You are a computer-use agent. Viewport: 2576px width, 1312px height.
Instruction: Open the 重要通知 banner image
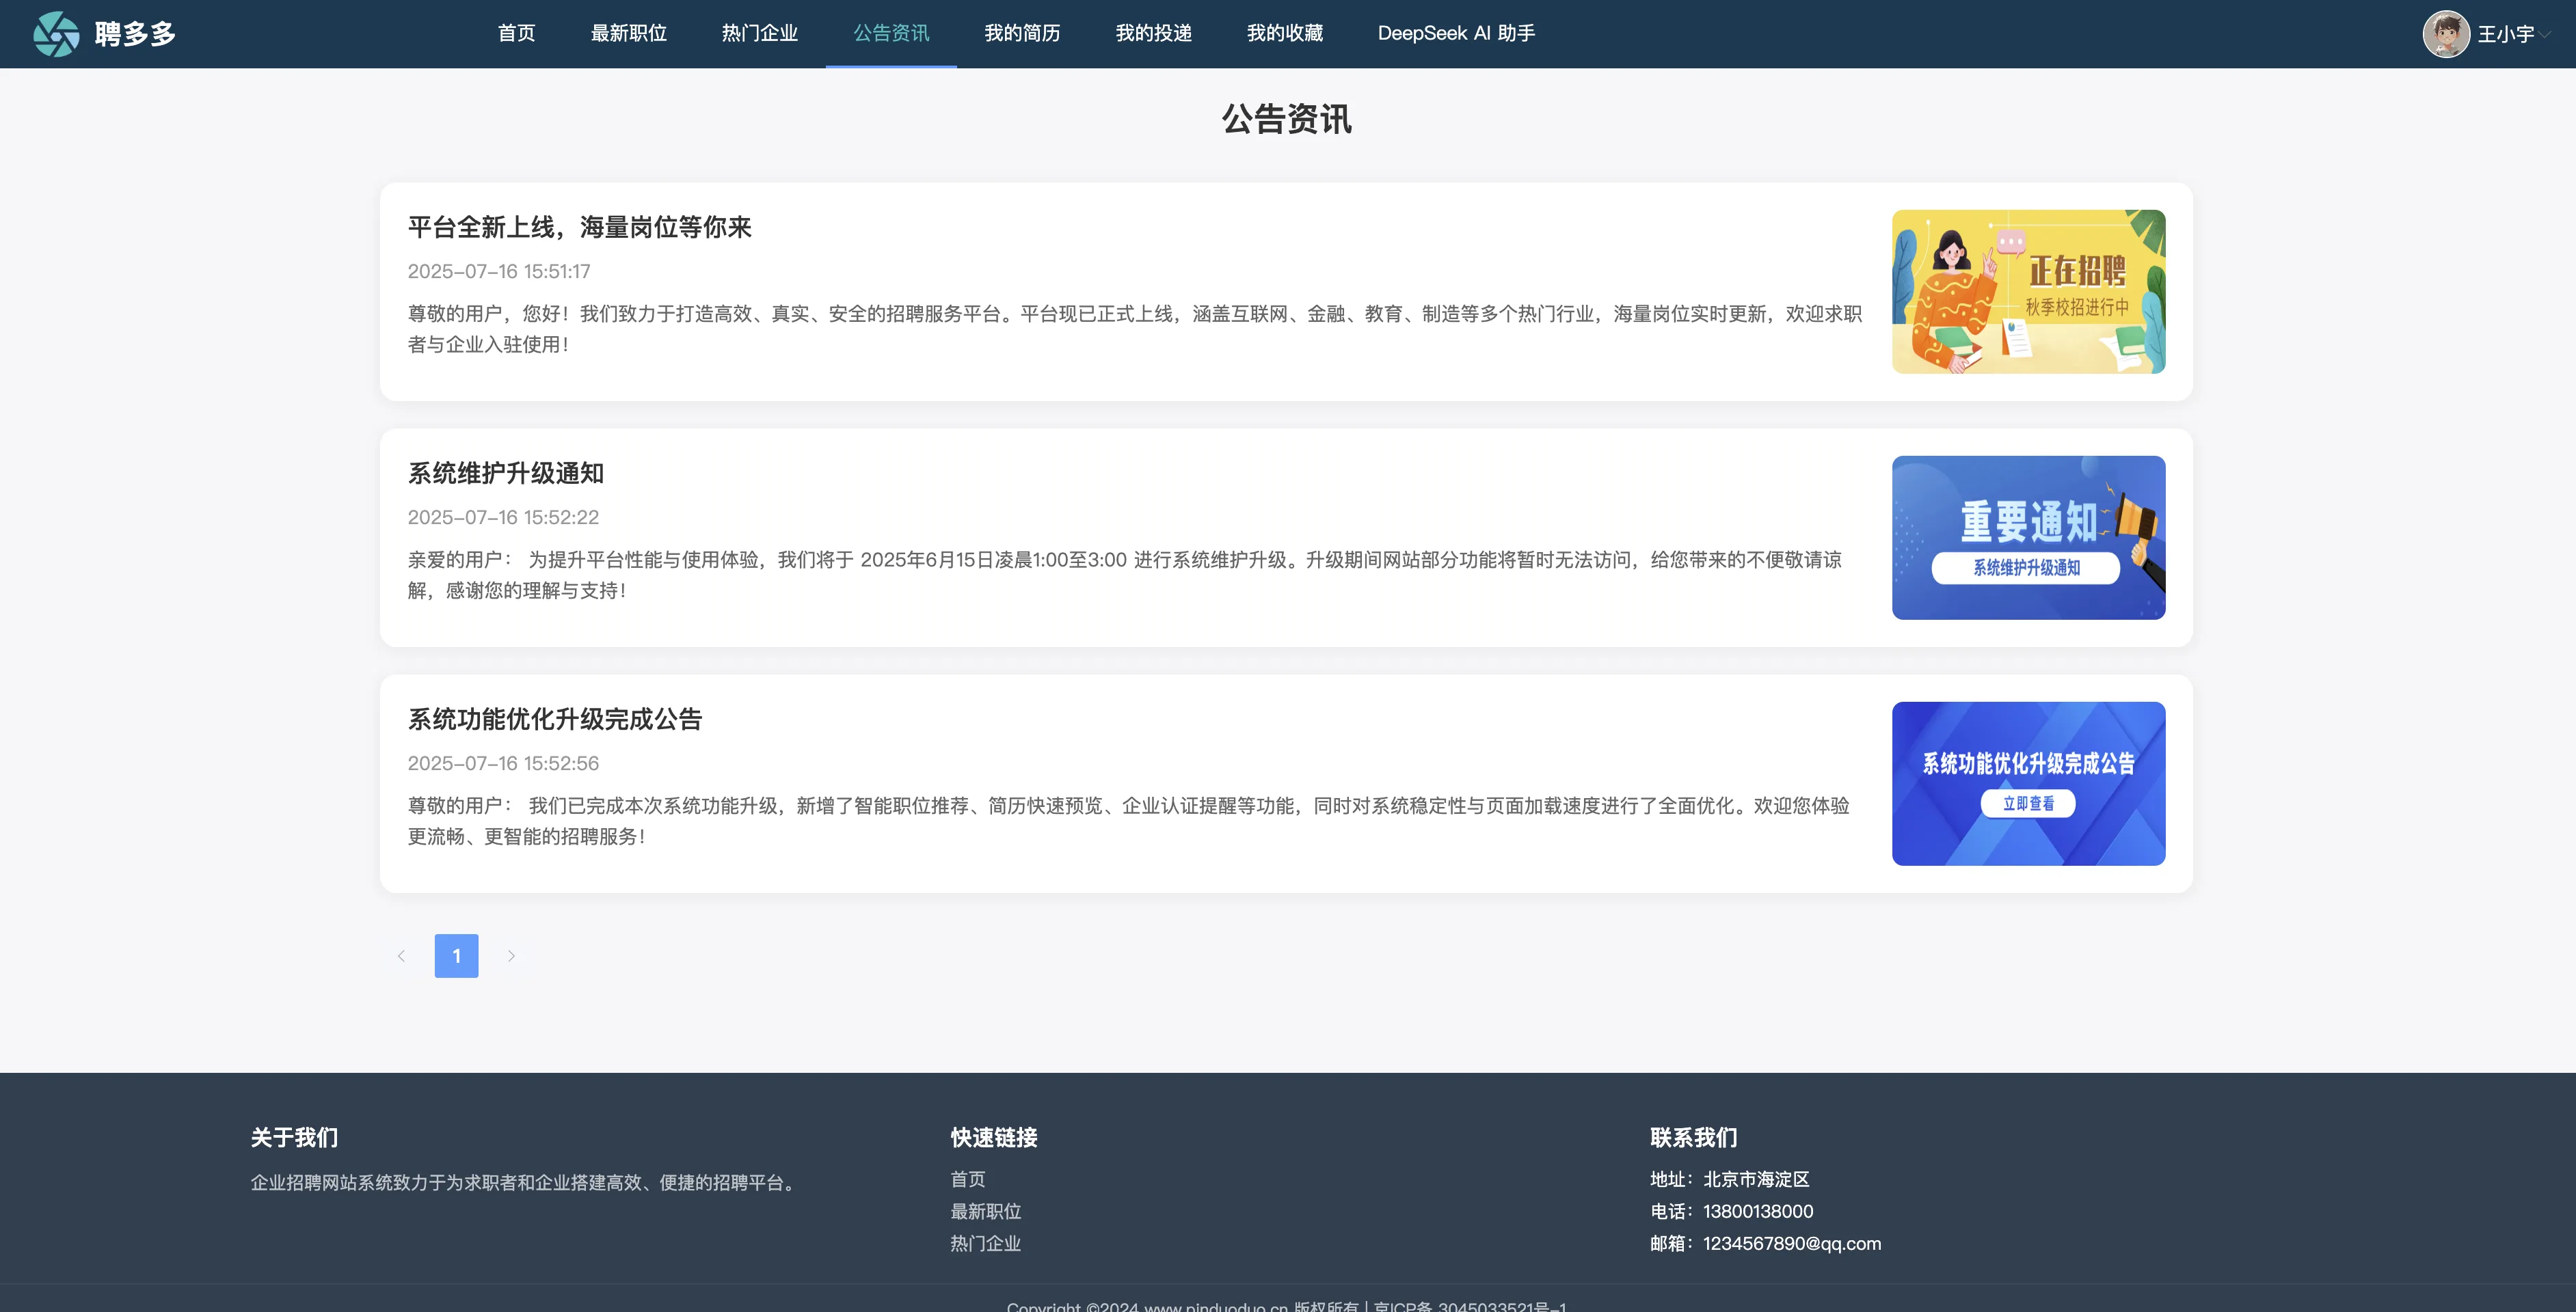pyautogui.click(x=2028, y=538)
